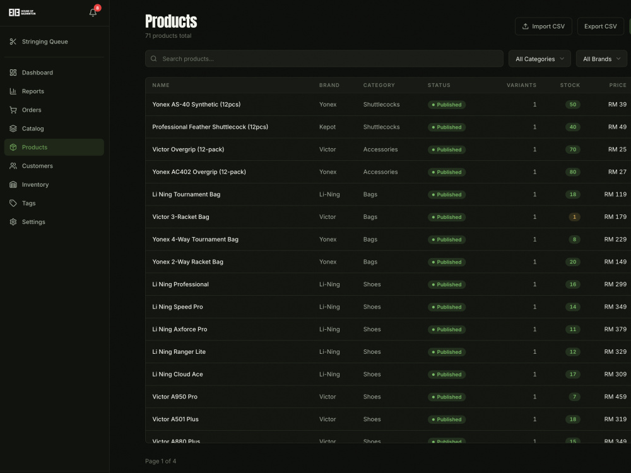Image resolution: width=631 pixels, height=473 pixels.
Task: Open Professional Feather Shuttlecock (12pcs)
Action: coord(210,127)
